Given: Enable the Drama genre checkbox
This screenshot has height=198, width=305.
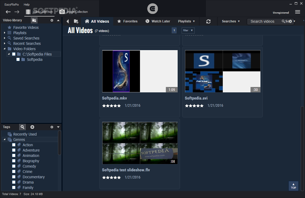Looking at the screenshot, I should tap(14, 182).
